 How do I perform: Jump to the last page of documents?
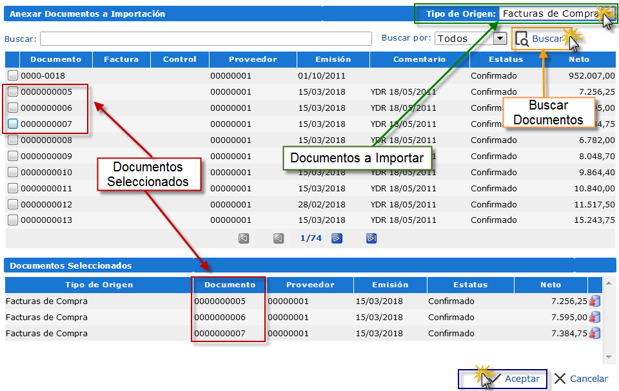click(371, 238)
